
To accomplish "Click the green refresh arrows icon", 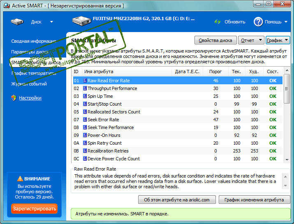I will click(x=218, y=22).
